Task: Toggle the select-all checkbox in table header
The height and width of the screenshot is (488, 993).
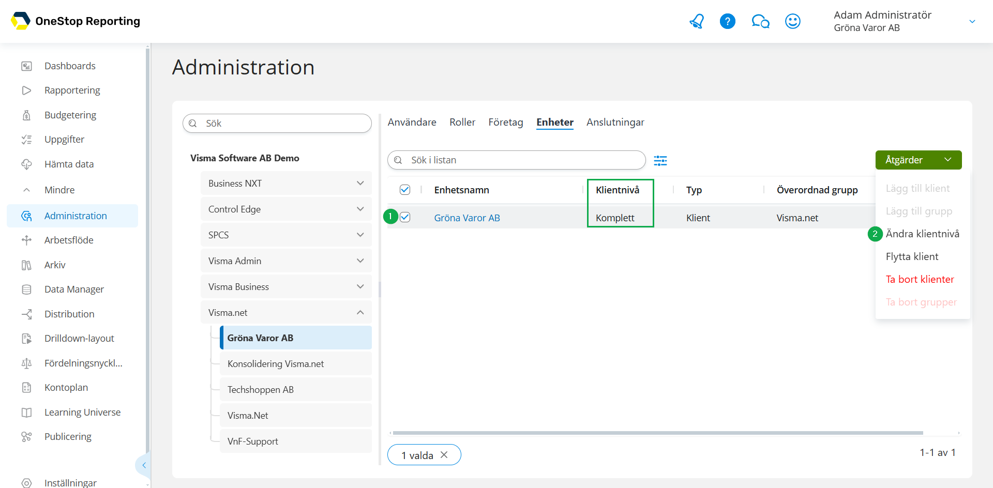Action: click(405, 190)
